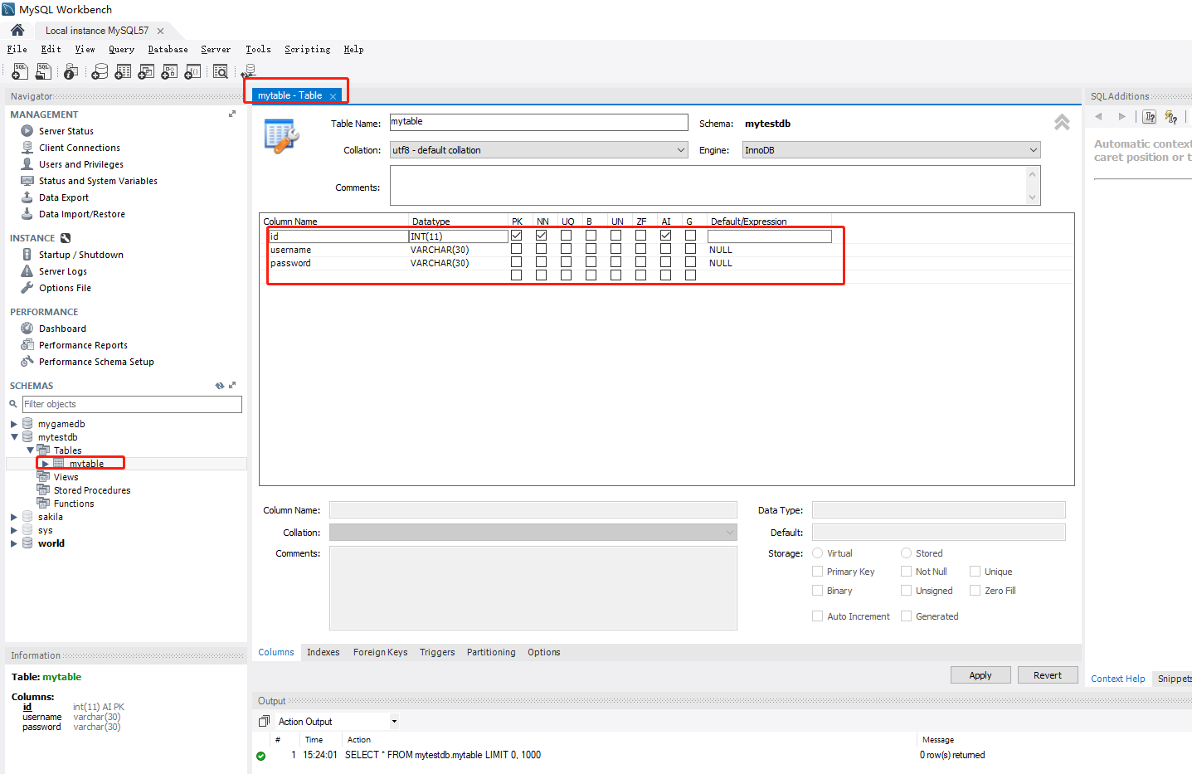
Task: Collapse table header with double chevron icon
Action: 1062,123
